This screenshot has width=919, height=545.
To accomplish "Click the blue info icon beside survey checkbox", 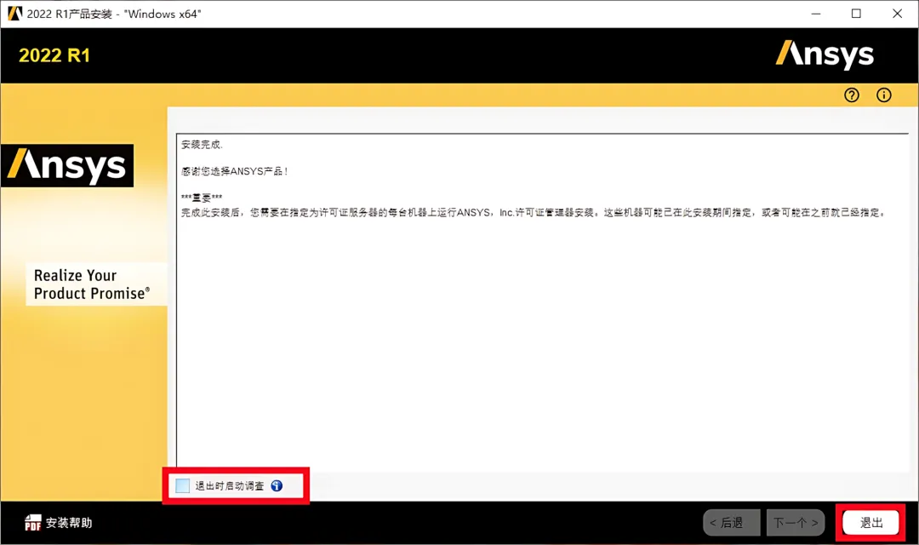I will pos(277,485).
